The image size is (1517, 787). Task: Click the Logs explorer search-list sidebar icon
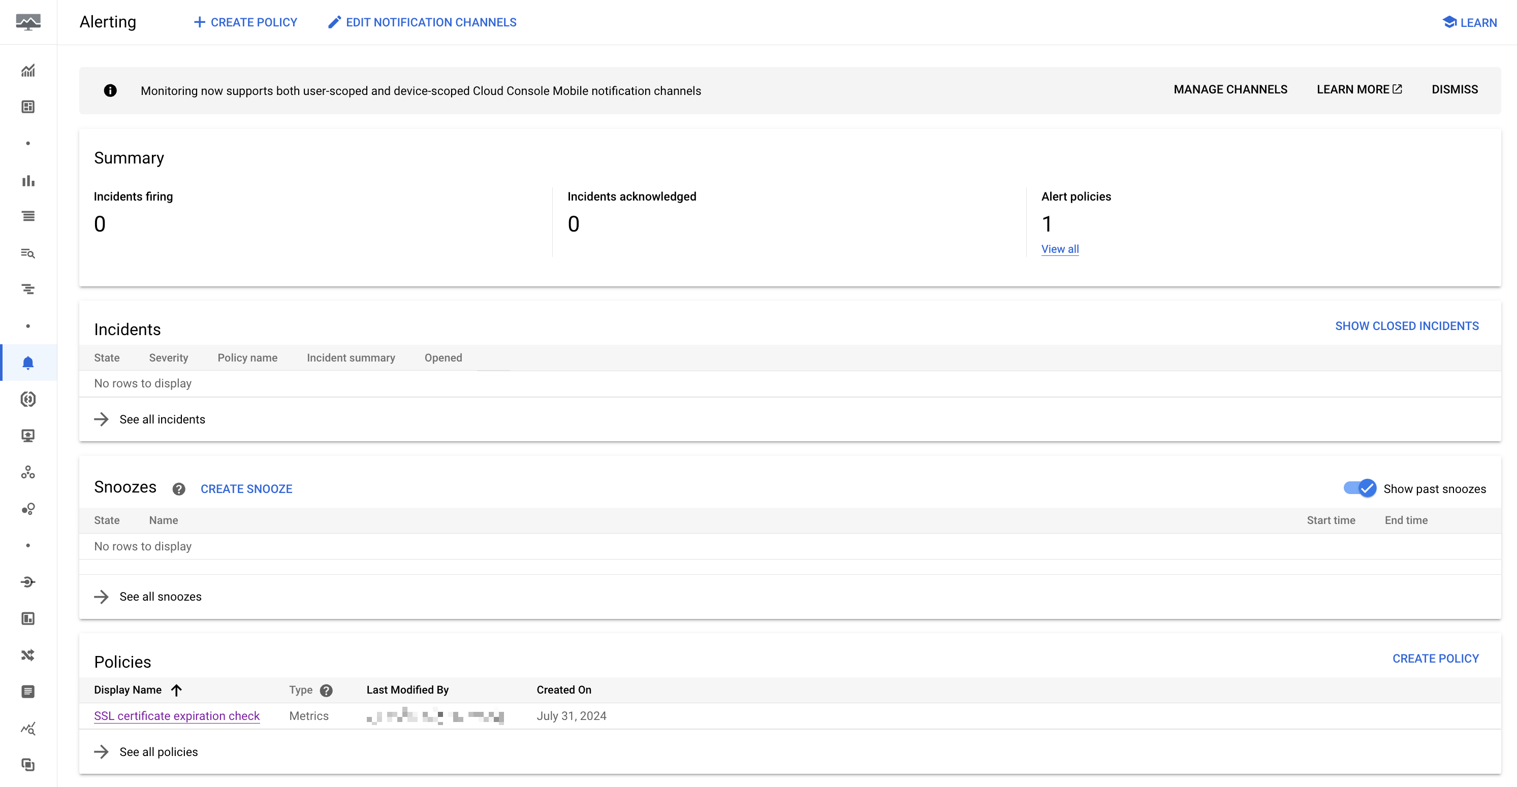(x=27, y=253)
